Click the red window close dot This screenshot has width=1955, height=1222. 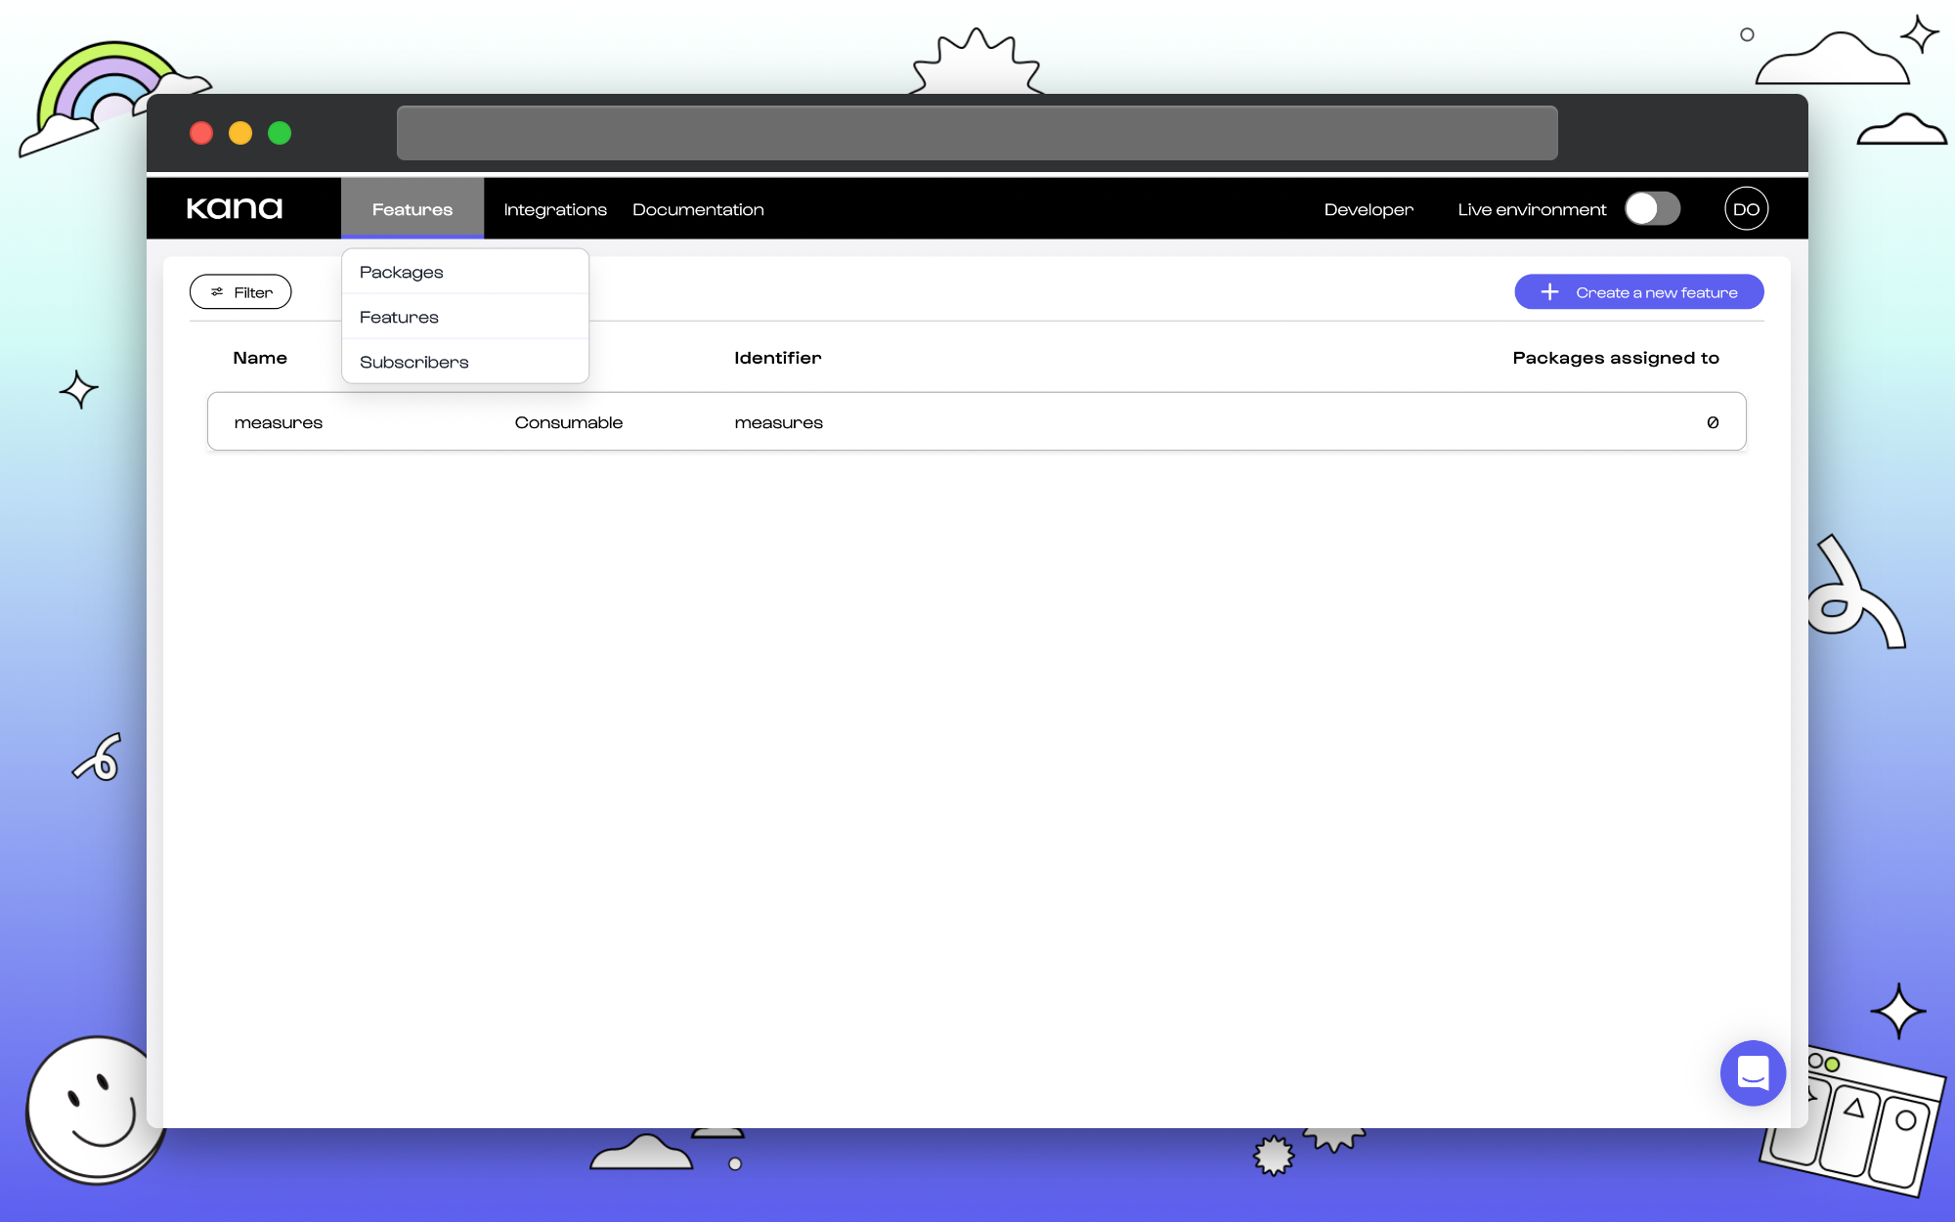[x=201, y=133]
